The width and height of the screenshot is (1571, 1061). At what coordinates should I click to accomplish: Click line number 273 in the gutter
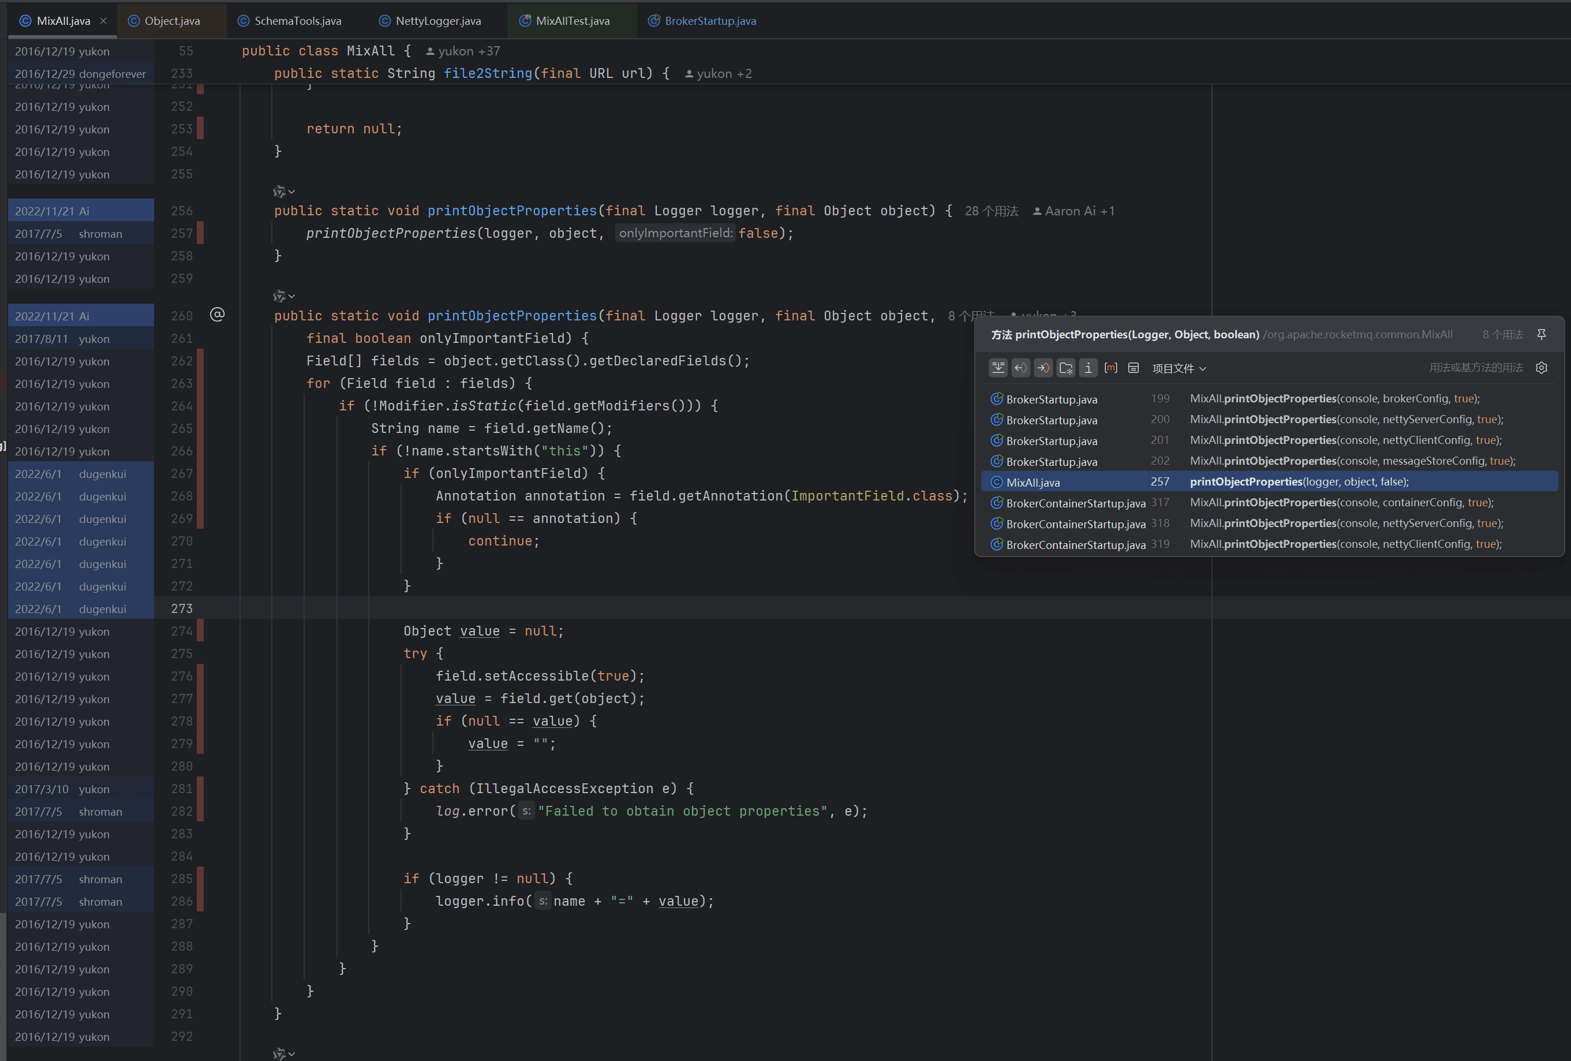pos(182,608)
